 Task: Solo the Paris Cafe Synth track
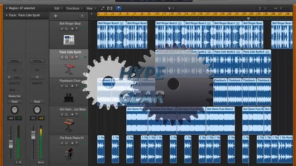(67, 57)
